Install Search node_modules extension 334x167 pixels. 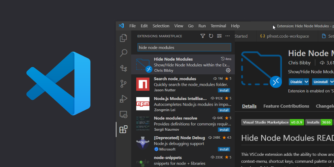(x=224, y=90)
